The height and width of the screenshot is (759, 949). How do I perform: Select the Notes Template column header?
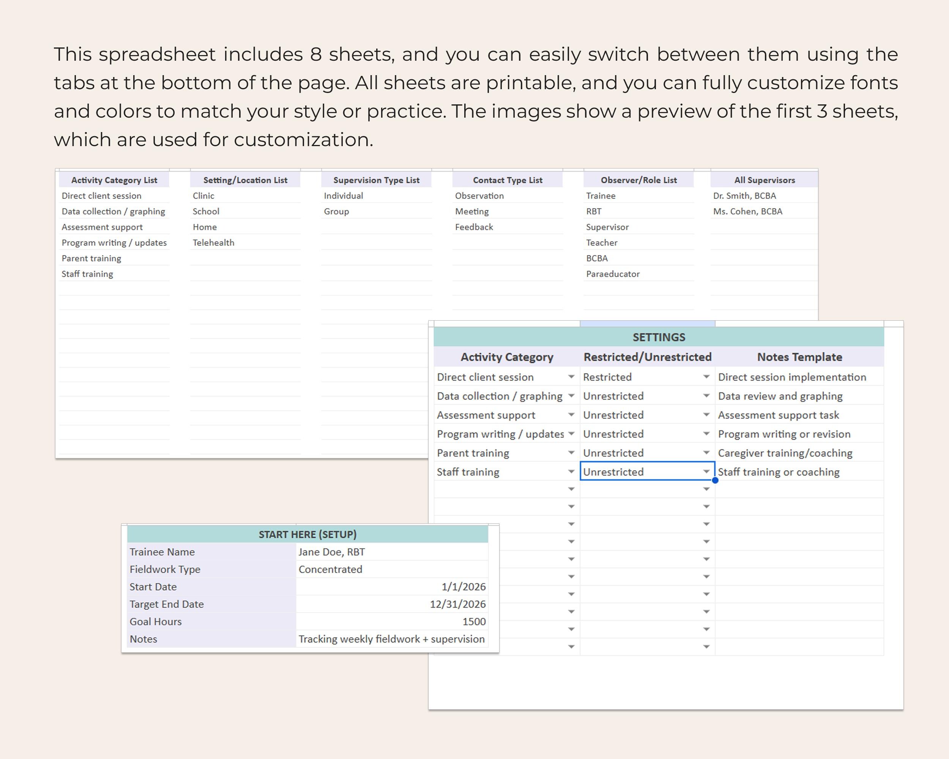coord(799,357)
